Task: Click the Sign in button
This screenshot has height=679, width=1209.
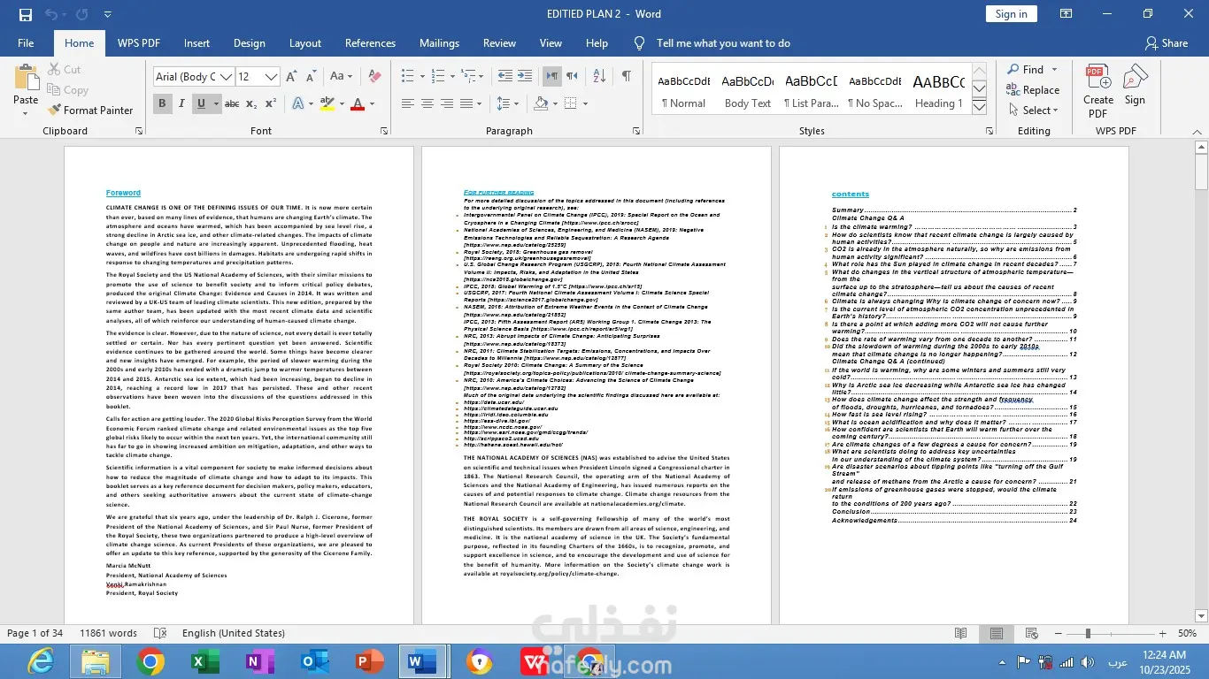Action: 1011,14
